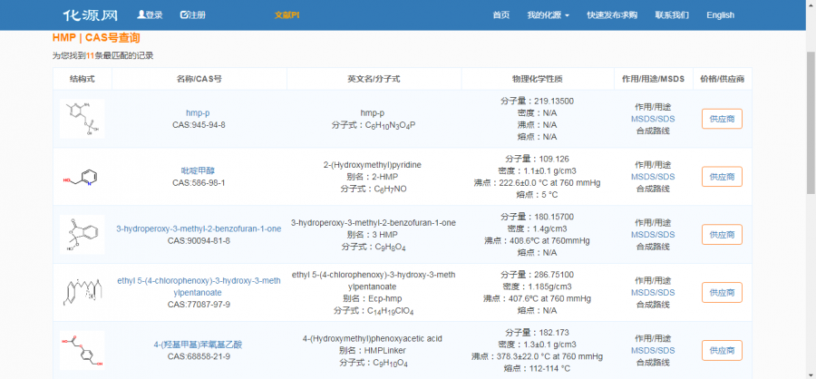
Task: Switch site language to English
Action: [x=720, y=15]
